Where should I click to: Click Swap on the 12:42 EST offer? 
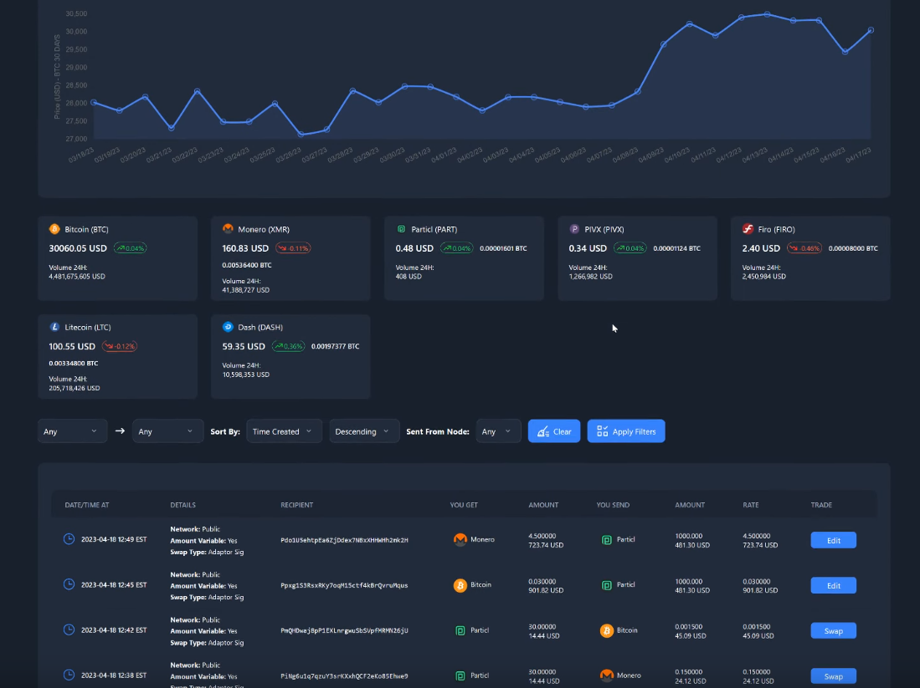click(x=833, y=630)
